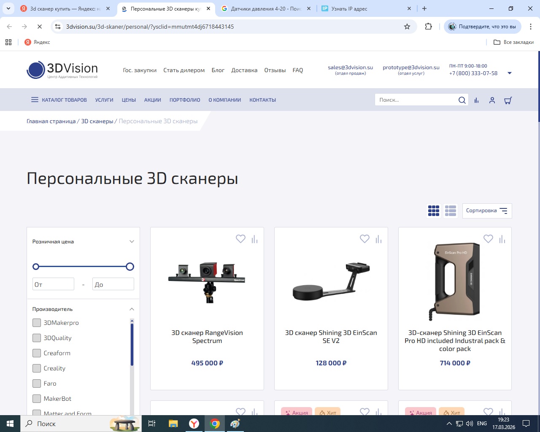
Task: Open the Акции menu item
Action: pyautogui.click(x=153, y=100)
